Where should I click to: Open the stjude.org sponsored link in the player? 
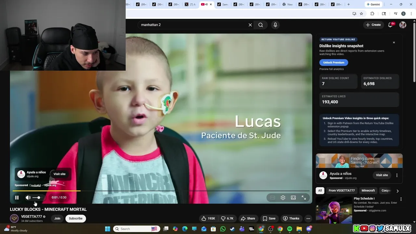[x=50, y=185]
